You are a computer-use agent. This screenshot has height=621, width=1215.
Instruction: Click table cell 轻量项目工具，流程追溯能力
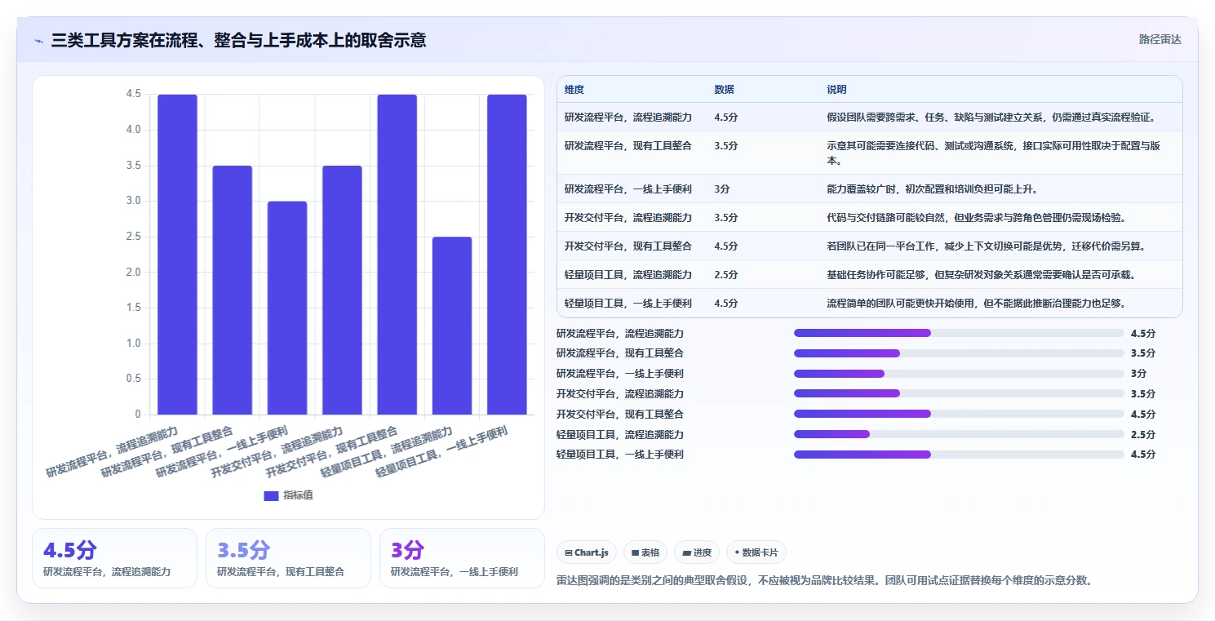(x=628, y=275)
